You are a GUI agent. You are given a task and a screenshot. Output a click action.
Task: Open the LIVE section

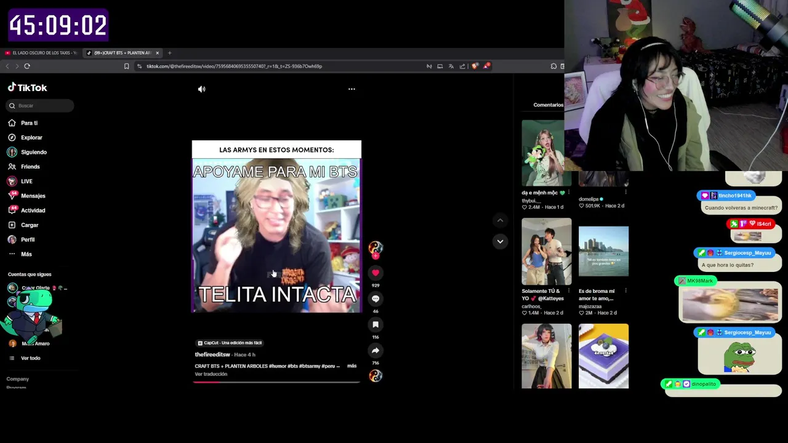20,182
